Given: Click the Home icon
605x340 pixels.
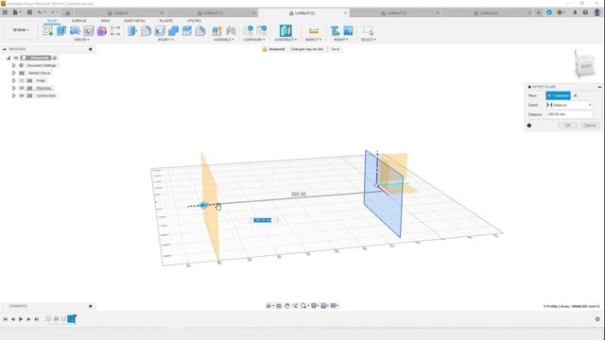Looking at the screenshot, I should tap(67, 12).
